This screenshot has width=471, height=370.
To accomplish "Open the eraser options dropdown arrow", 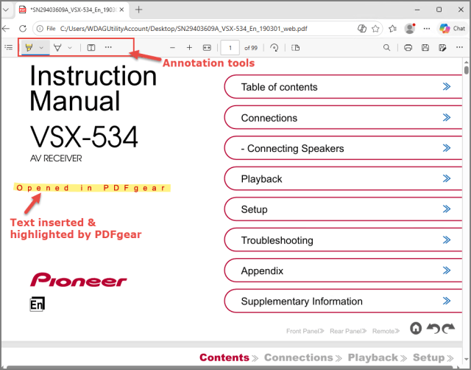I will click(x=70, y=47).
